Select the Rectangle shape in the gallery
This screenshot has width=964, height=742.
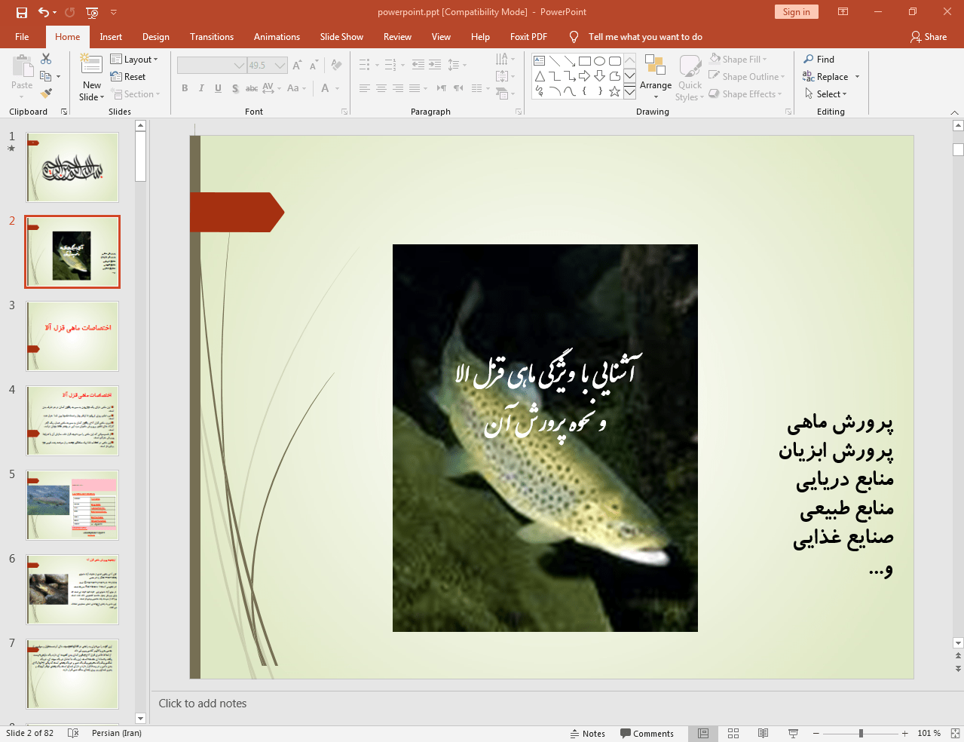pyautogui.click(x=585, y=61)
